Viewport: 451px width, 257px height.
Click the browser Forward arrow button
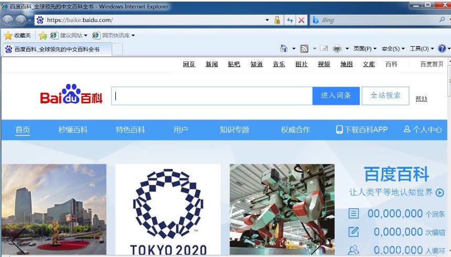pyautogui.click(x=20, y=20)
